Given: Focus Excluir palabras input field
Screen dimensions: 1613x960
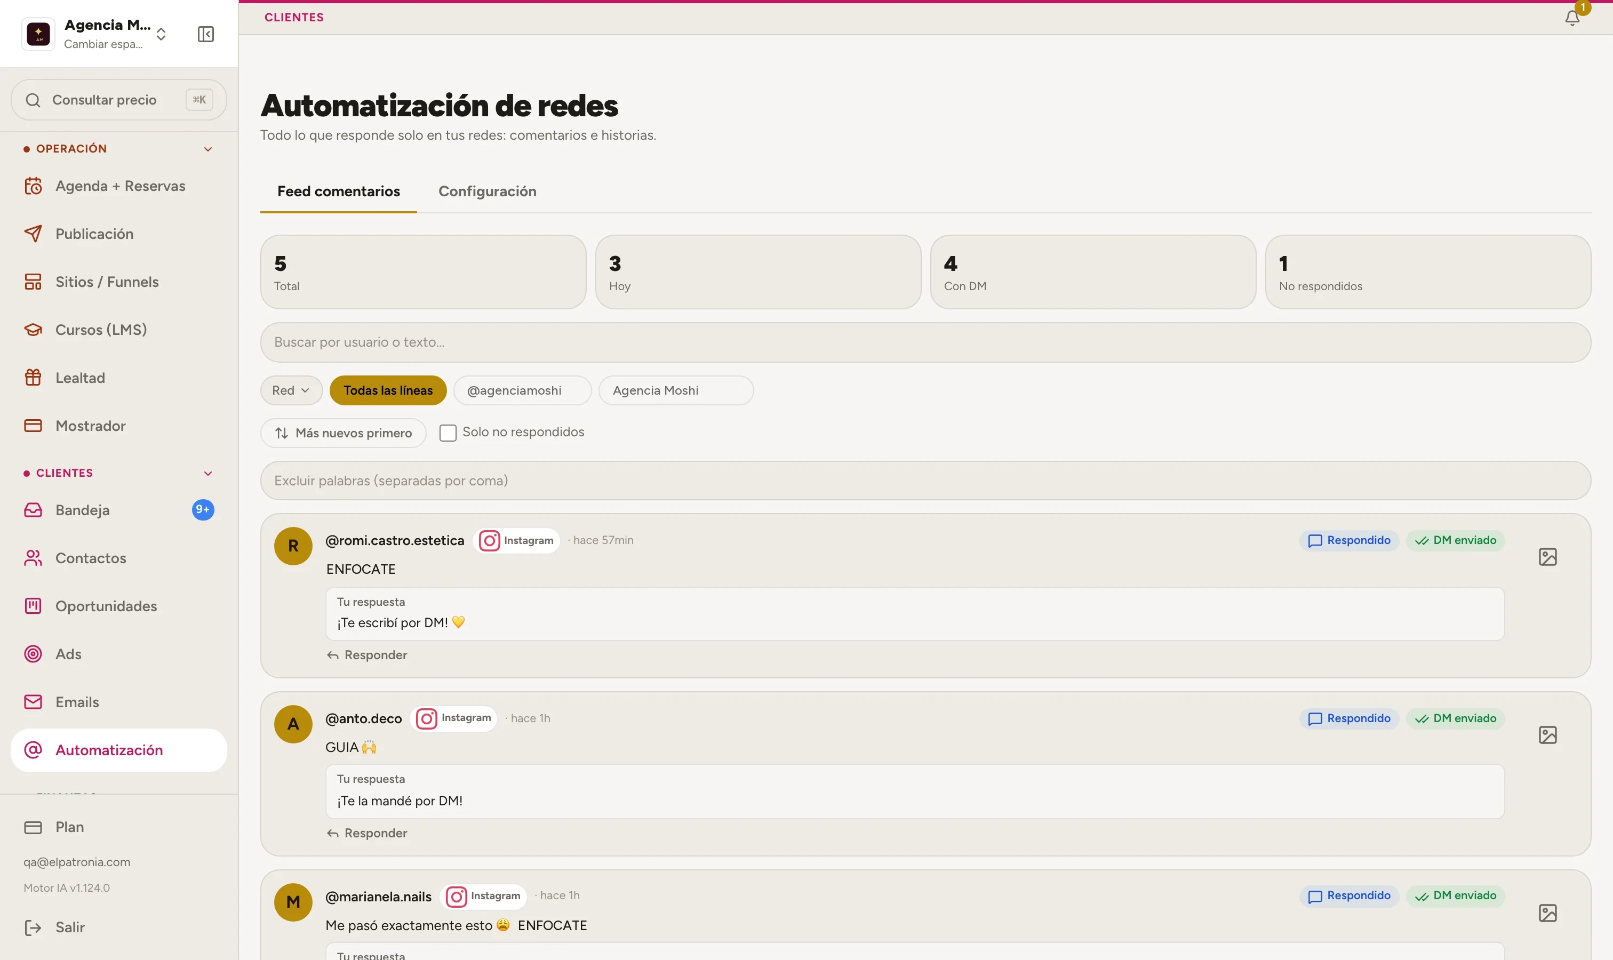Looking at the screenshot, I should pyautogui.click(x=925, y=481).
